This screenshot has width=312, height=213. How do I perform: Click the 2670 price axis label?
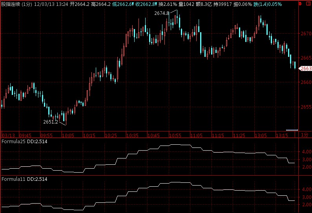tap(306, 34)
